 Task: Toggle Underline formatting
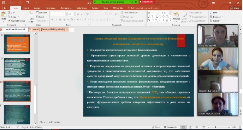(60, 19)
